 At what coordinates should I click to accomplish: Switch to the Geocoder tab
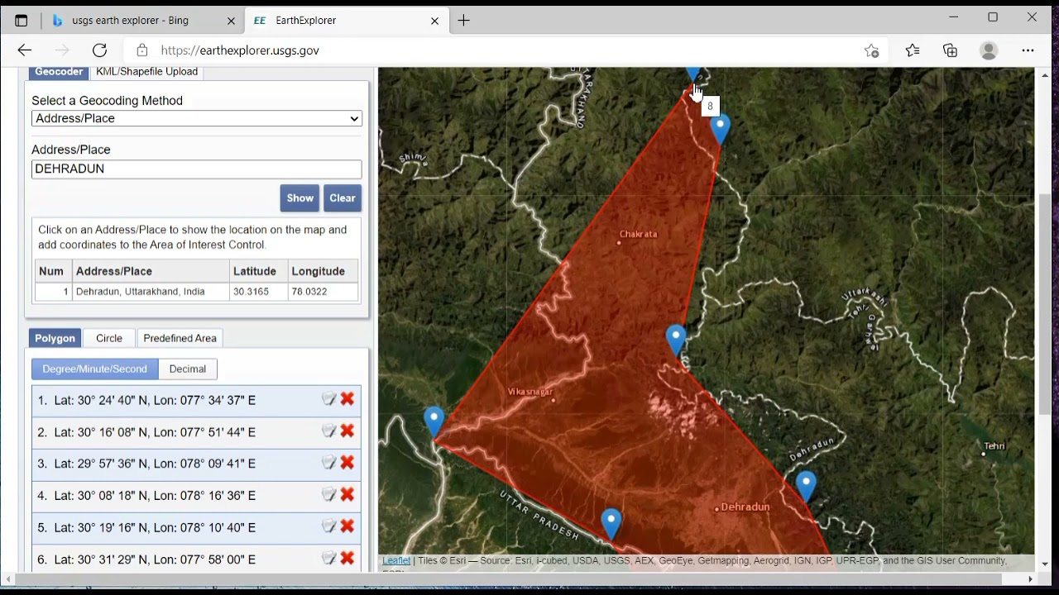(x=59, y=72)
